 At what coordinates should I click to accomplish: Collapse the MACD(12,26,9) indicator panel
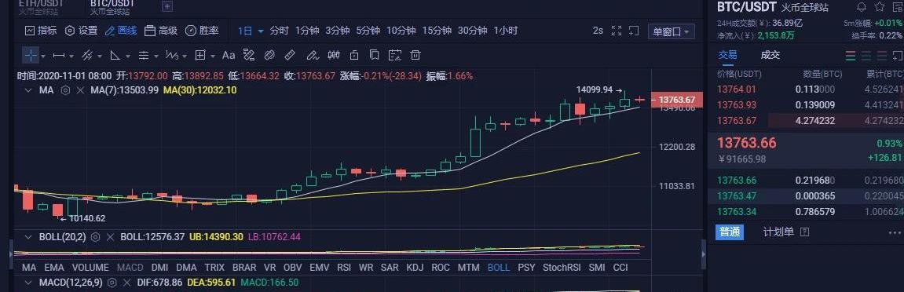pos(27,283)
